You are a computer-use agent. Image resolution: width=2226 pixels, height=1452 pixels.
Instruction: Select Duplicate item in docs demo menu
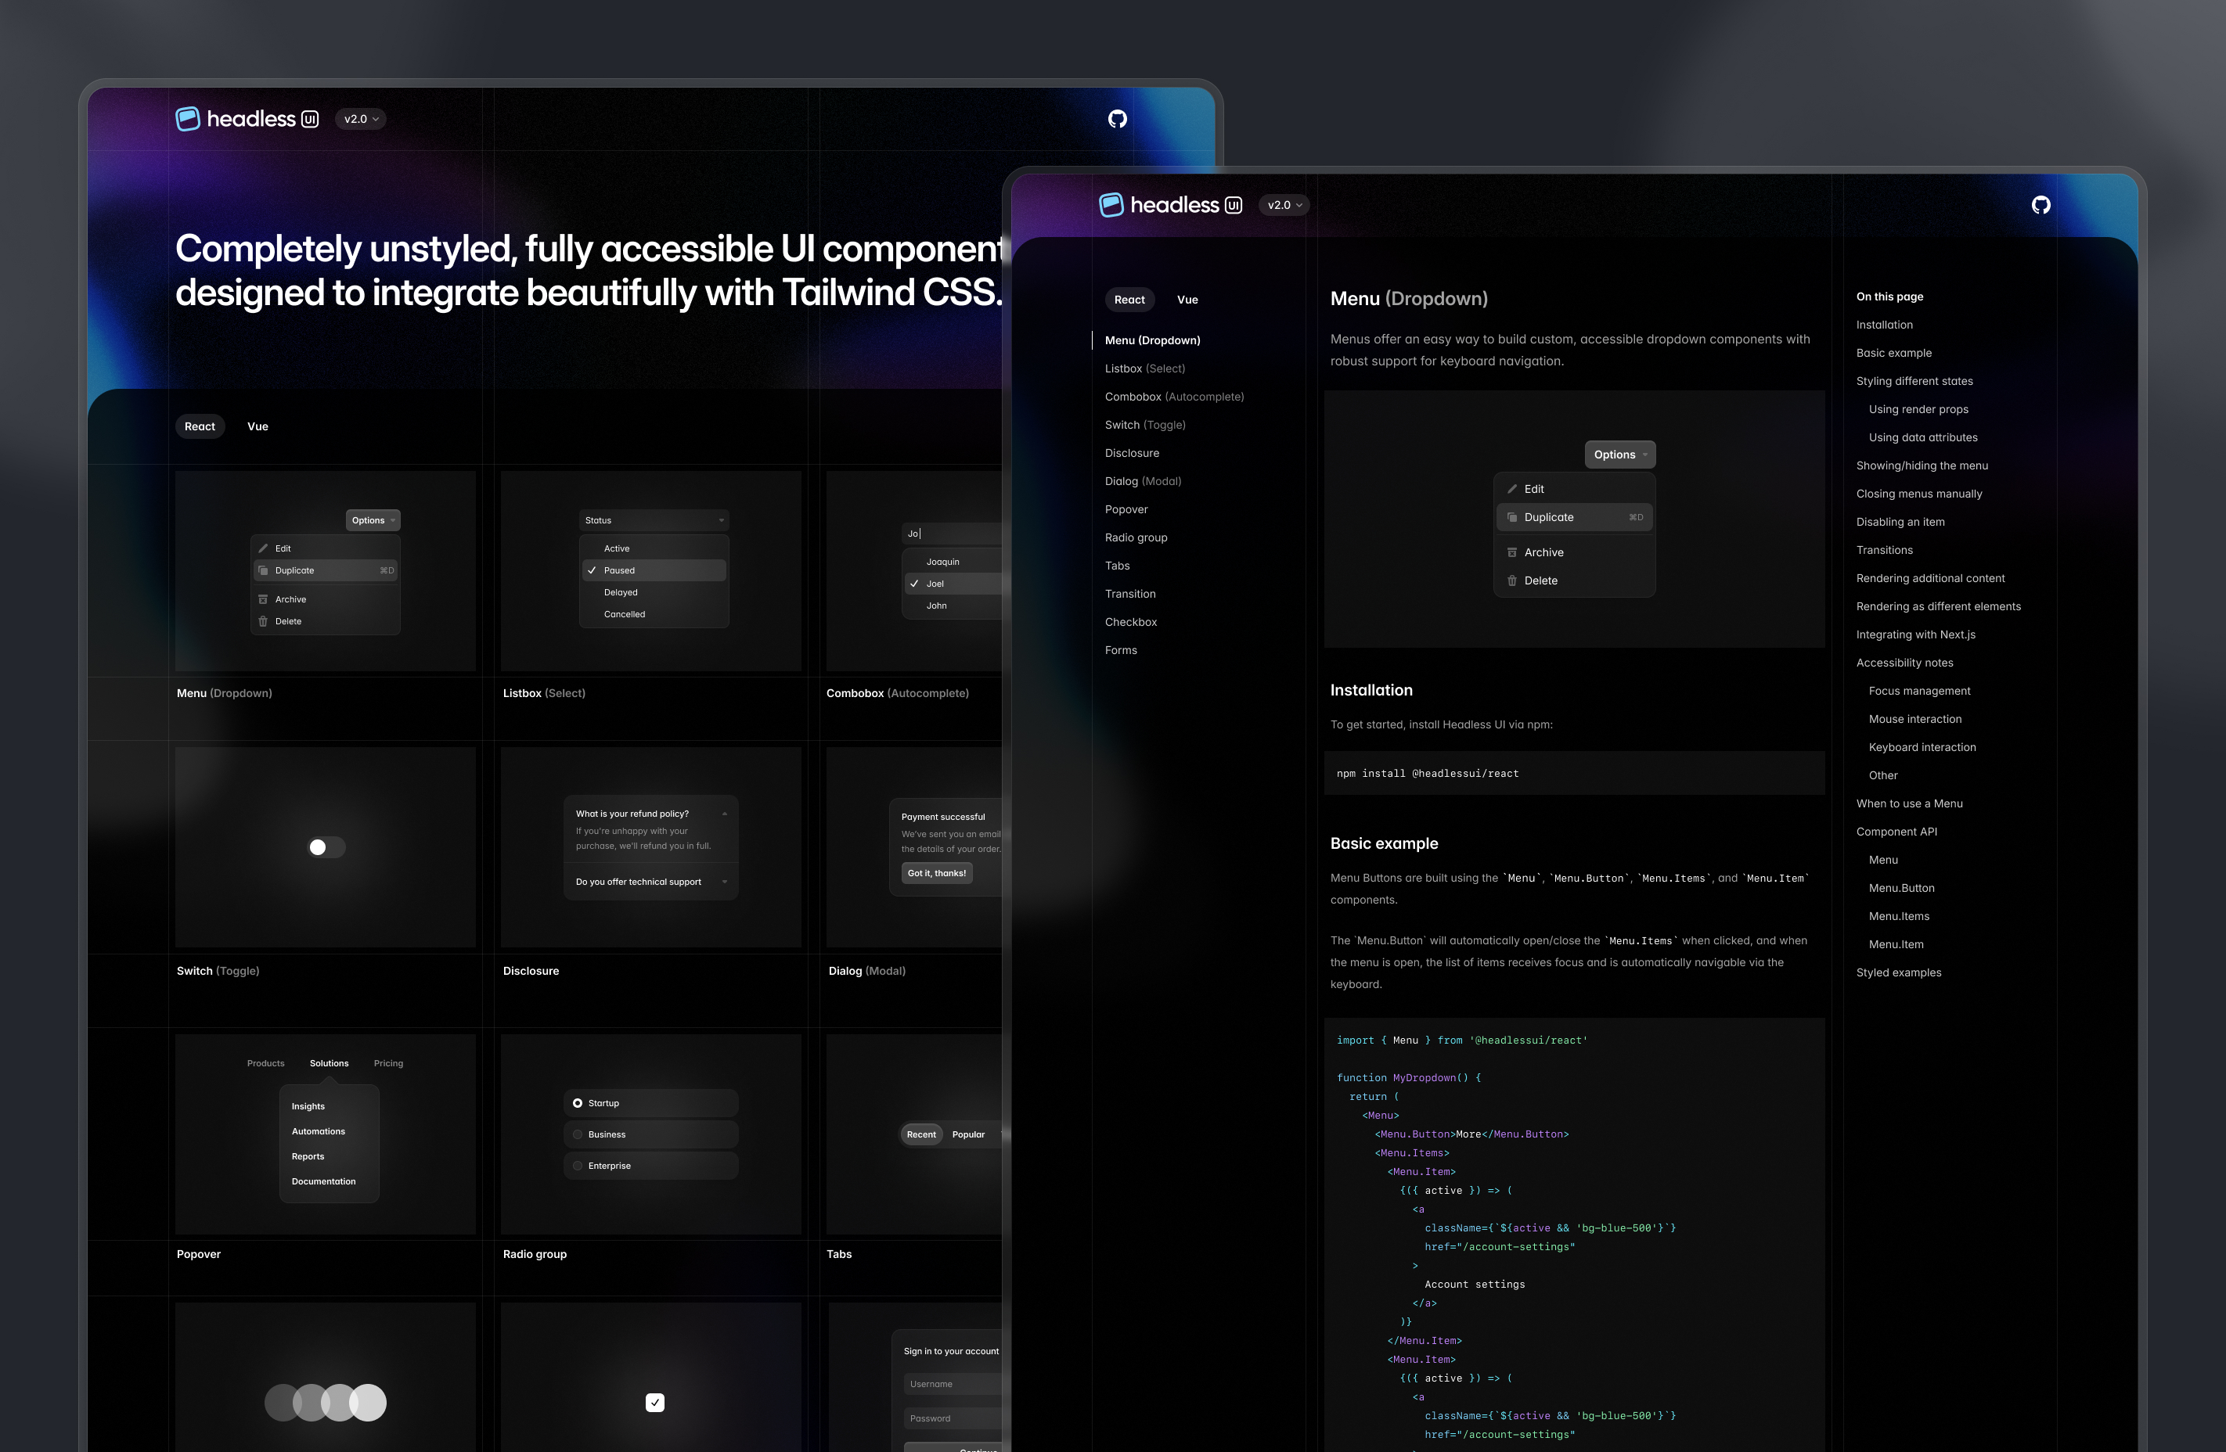(x=1574, y=517)
